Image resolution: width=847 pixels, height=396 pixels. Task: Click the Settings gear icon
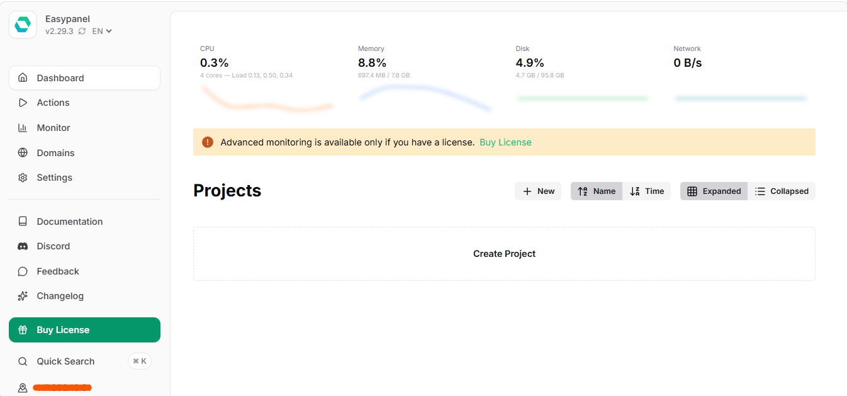(23, 178)
